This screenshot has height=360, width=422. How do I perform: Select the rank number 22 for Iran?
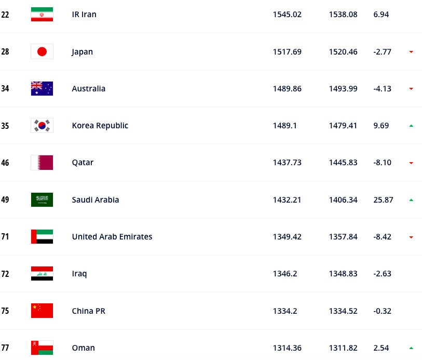pyautogui.click(x=5, y=15)
